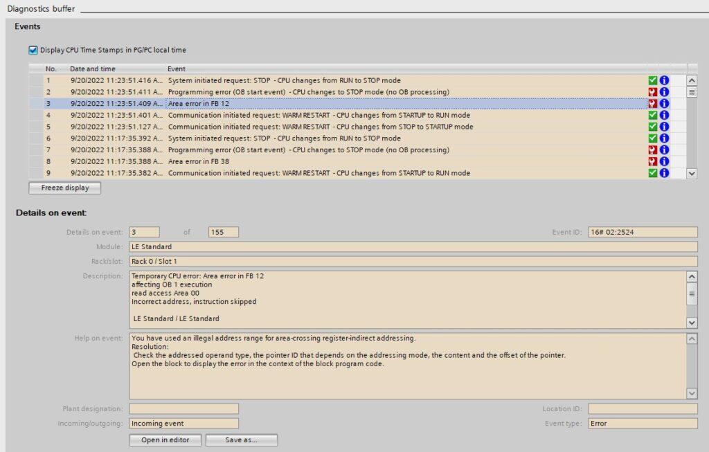Click blue info icon of event 5
The image size is (709, 452).
coord(664,127)
